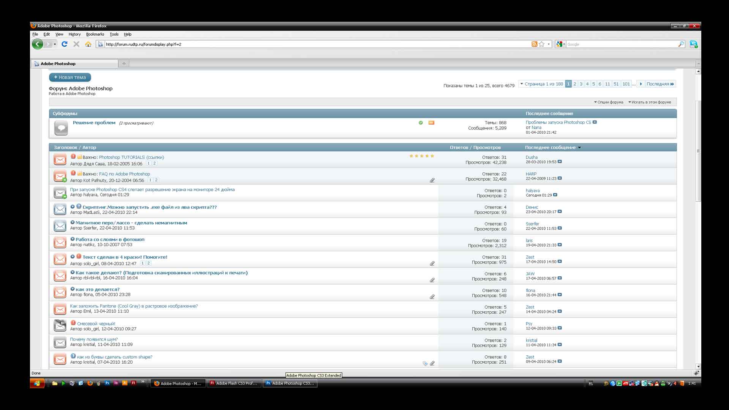Open the profile of last poster halyava
This screenshot has height=410, width=729.
[x=533, y=191]
